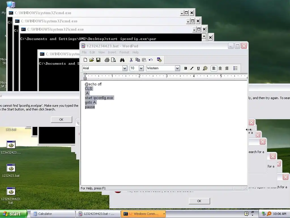
Task: Click the scroll up arrow in cmd window
Action: (x=204, y=36)
